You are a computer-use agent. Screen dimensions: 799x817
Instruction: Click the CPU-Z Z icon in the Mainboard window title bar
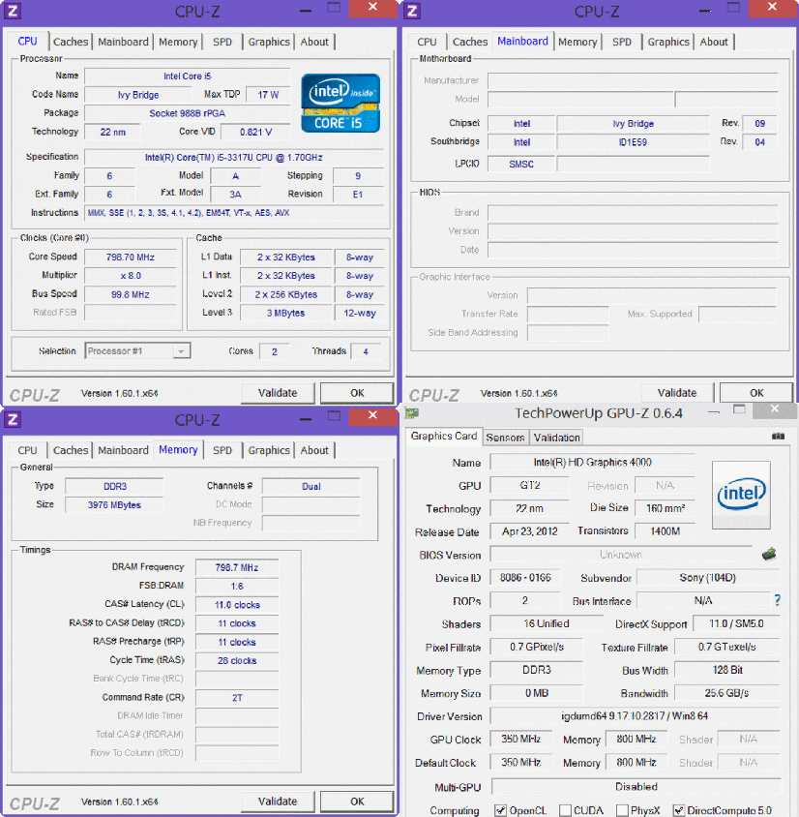click(x=412, y=11)
